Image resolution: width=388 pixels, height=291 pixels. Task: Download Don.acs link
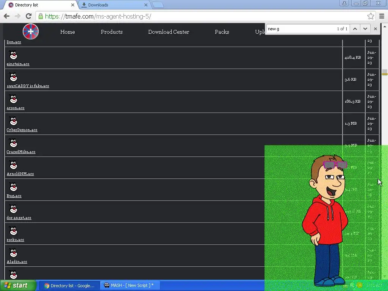coord(14,42)
